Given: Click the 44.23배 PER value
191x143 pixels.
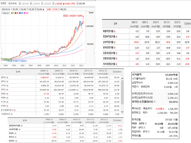Looking at the screenshot, I should point(159,124).
